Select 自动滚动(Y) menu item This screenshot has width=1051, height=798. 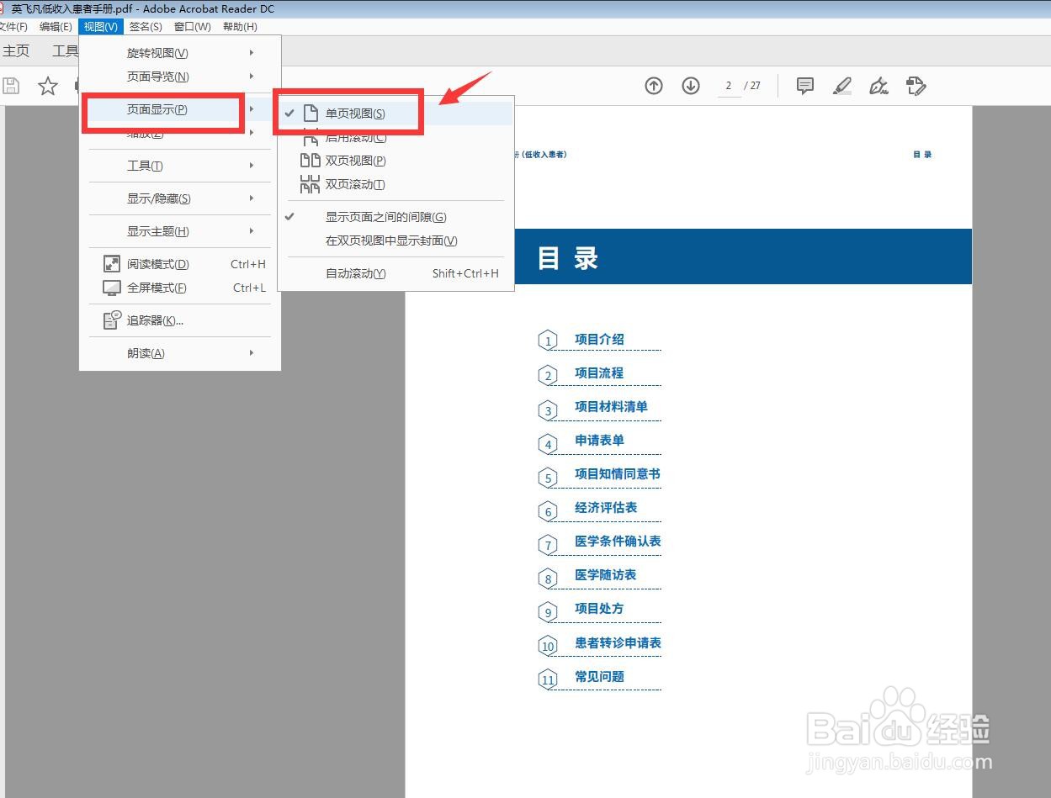395,273
